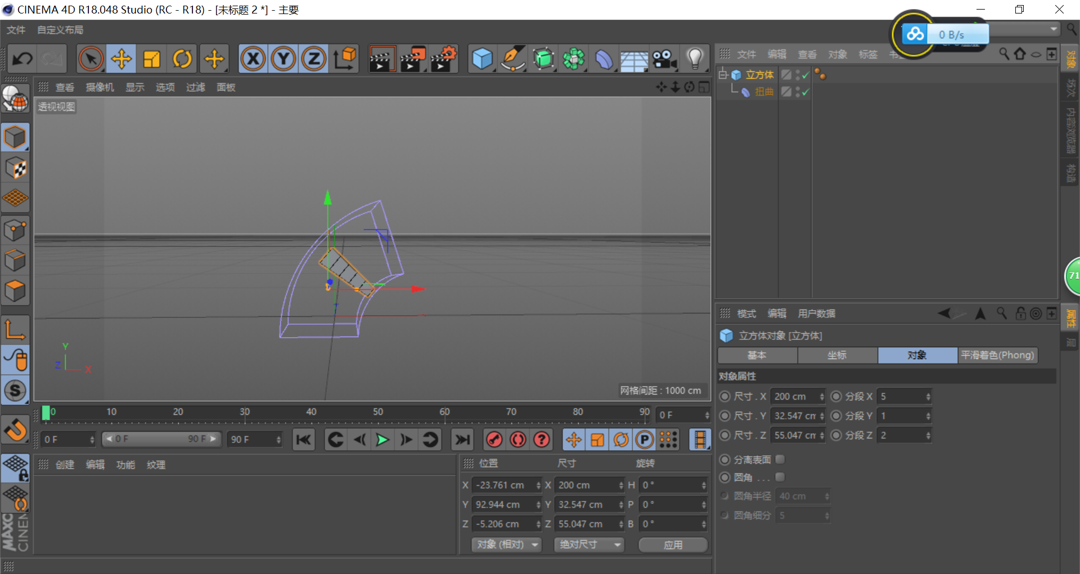Switch to 坐标 attributes tab

tap(837, 355)
